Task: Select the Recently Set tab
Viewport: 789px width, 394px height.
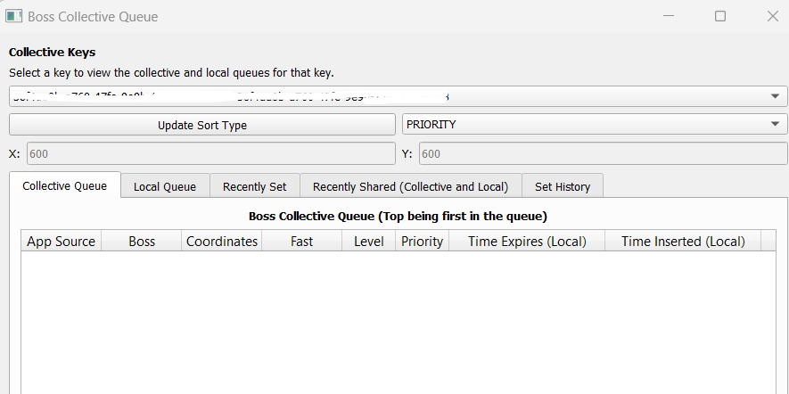Action: (x=255, y=186)
